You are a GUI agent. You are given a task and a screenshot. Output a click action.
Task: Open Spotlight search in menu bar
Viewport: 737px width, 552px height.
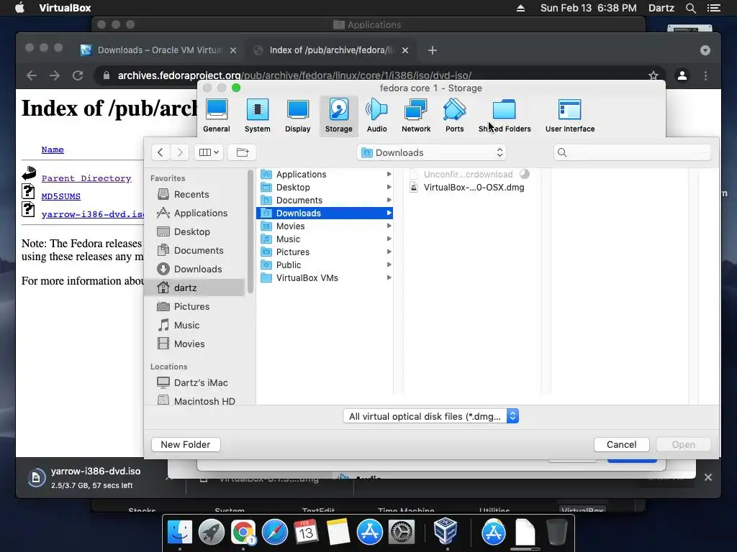point(690,8)
